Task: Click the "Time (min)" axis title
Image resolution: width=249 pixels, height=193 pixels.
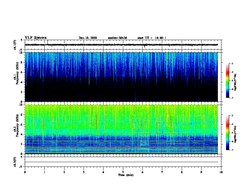Action: coord(126,175)
